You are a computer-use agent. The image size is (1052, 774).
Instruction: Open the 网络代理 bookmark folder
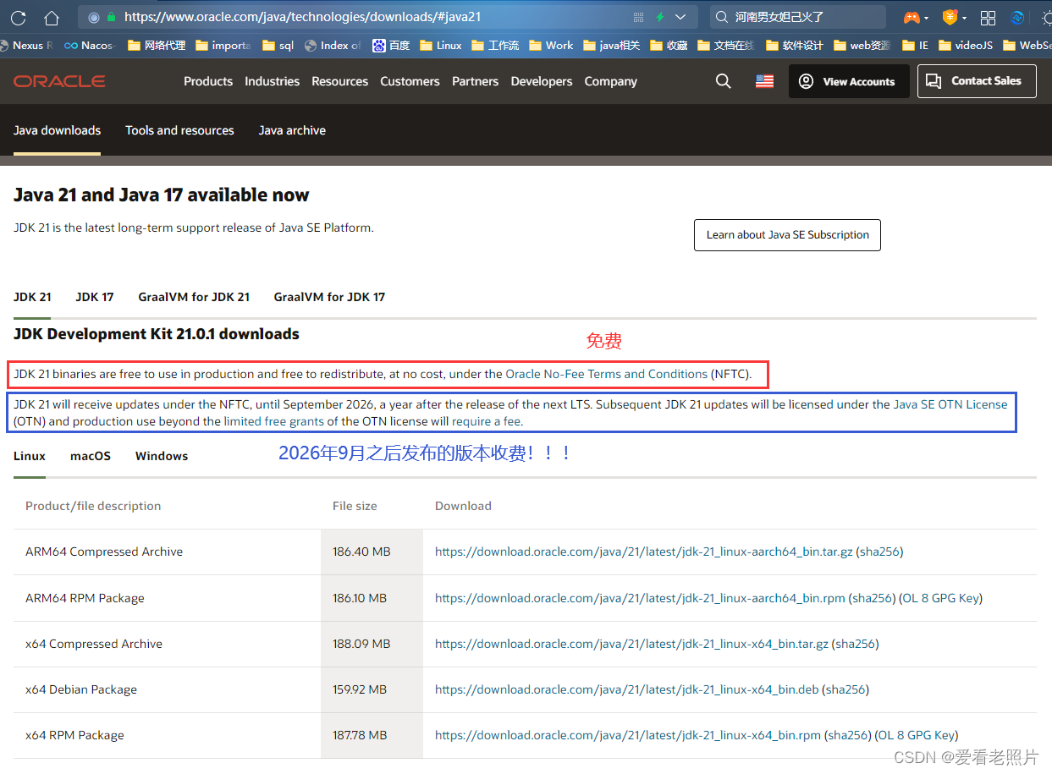click(157, 46)
